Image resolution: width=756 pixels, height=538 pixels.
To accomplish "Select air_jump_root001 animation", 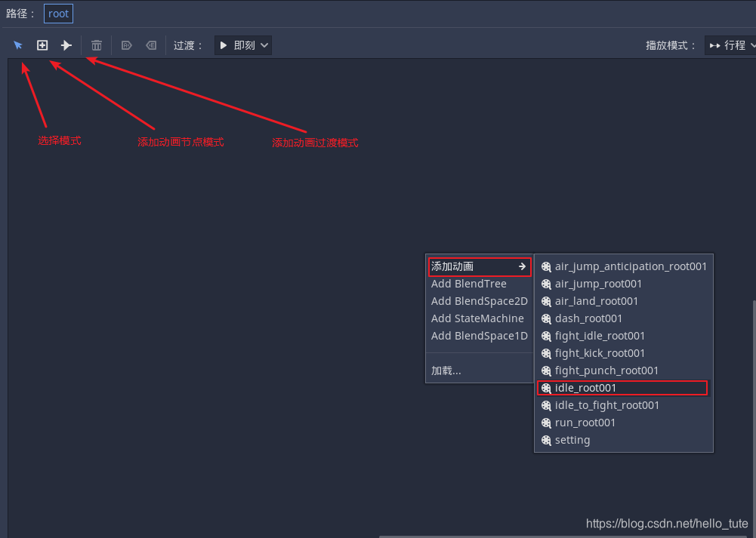I will click(623, 284).
